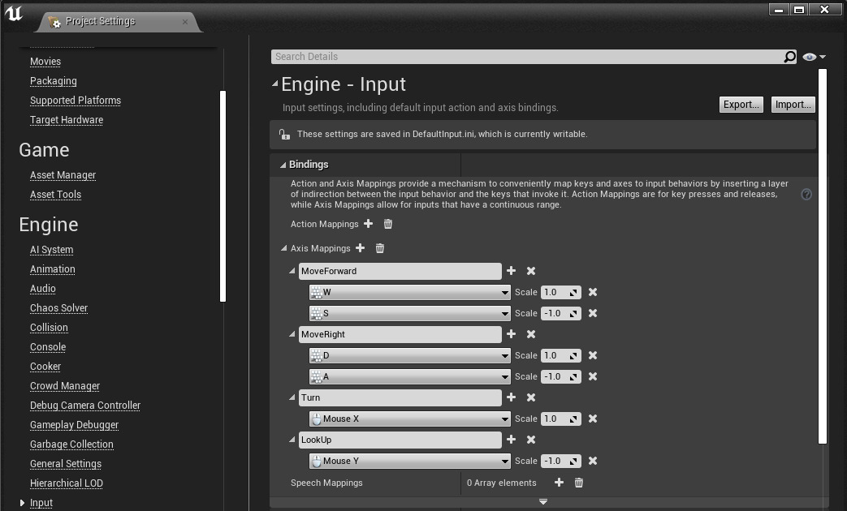Open the Bindings help question-mark icon
847x511 pixels.
pos(806,194)
